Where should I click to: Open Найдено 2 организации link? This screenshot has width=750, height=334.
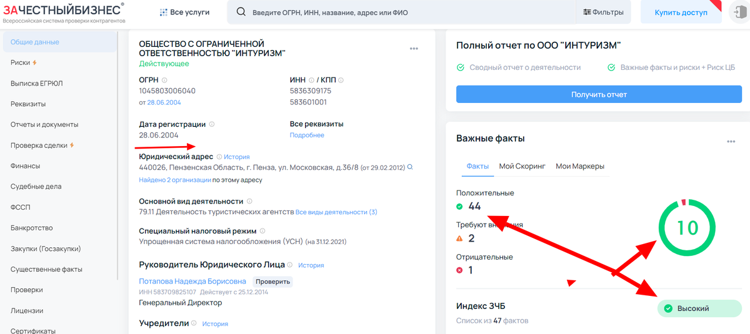point(175,180)
